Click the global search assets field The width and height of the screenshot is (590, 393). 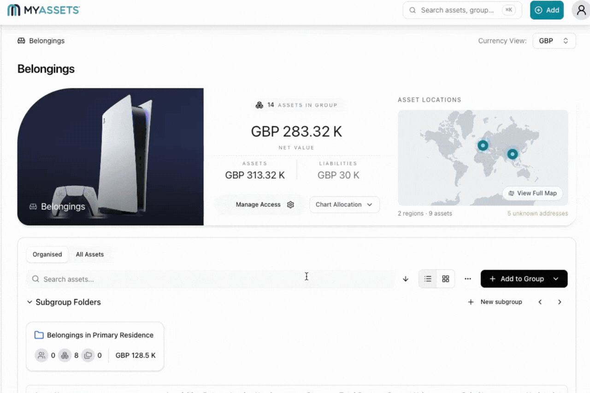462,10
